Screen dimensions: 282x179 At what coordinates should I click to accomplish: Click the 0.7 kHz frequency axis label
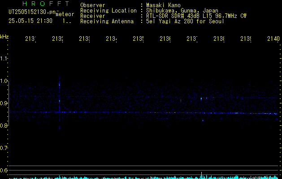[4, 148]
